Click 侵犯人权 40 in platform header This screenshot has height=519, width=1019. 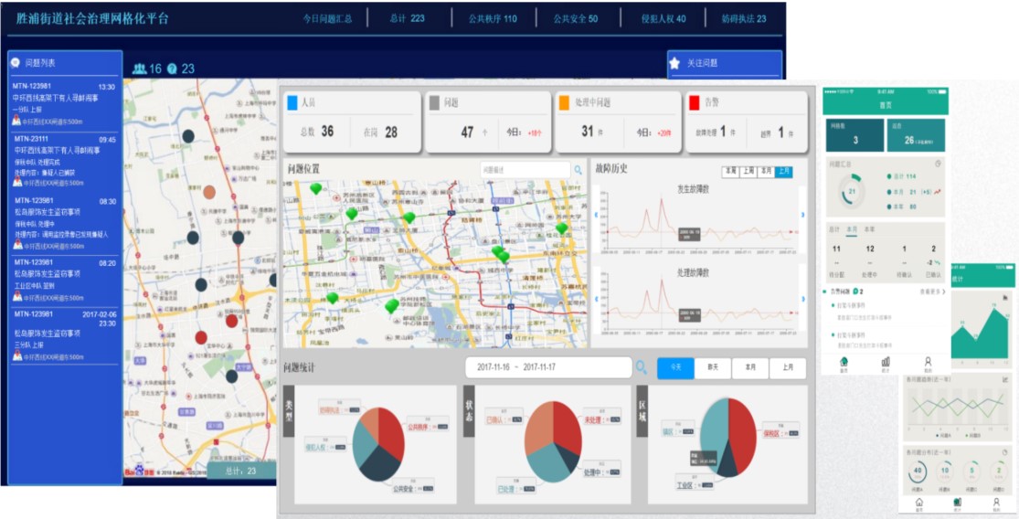(663, 18)
